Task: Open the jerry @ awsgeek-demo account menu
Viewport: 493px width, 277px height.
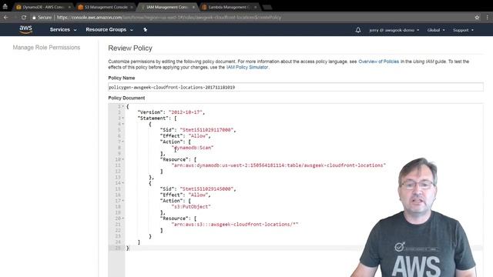Action: click(x=394, y=30)
